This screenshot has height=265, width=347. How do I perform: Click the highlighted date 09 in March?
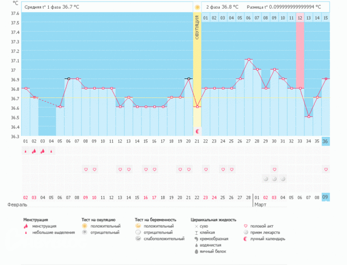[326, 197]
